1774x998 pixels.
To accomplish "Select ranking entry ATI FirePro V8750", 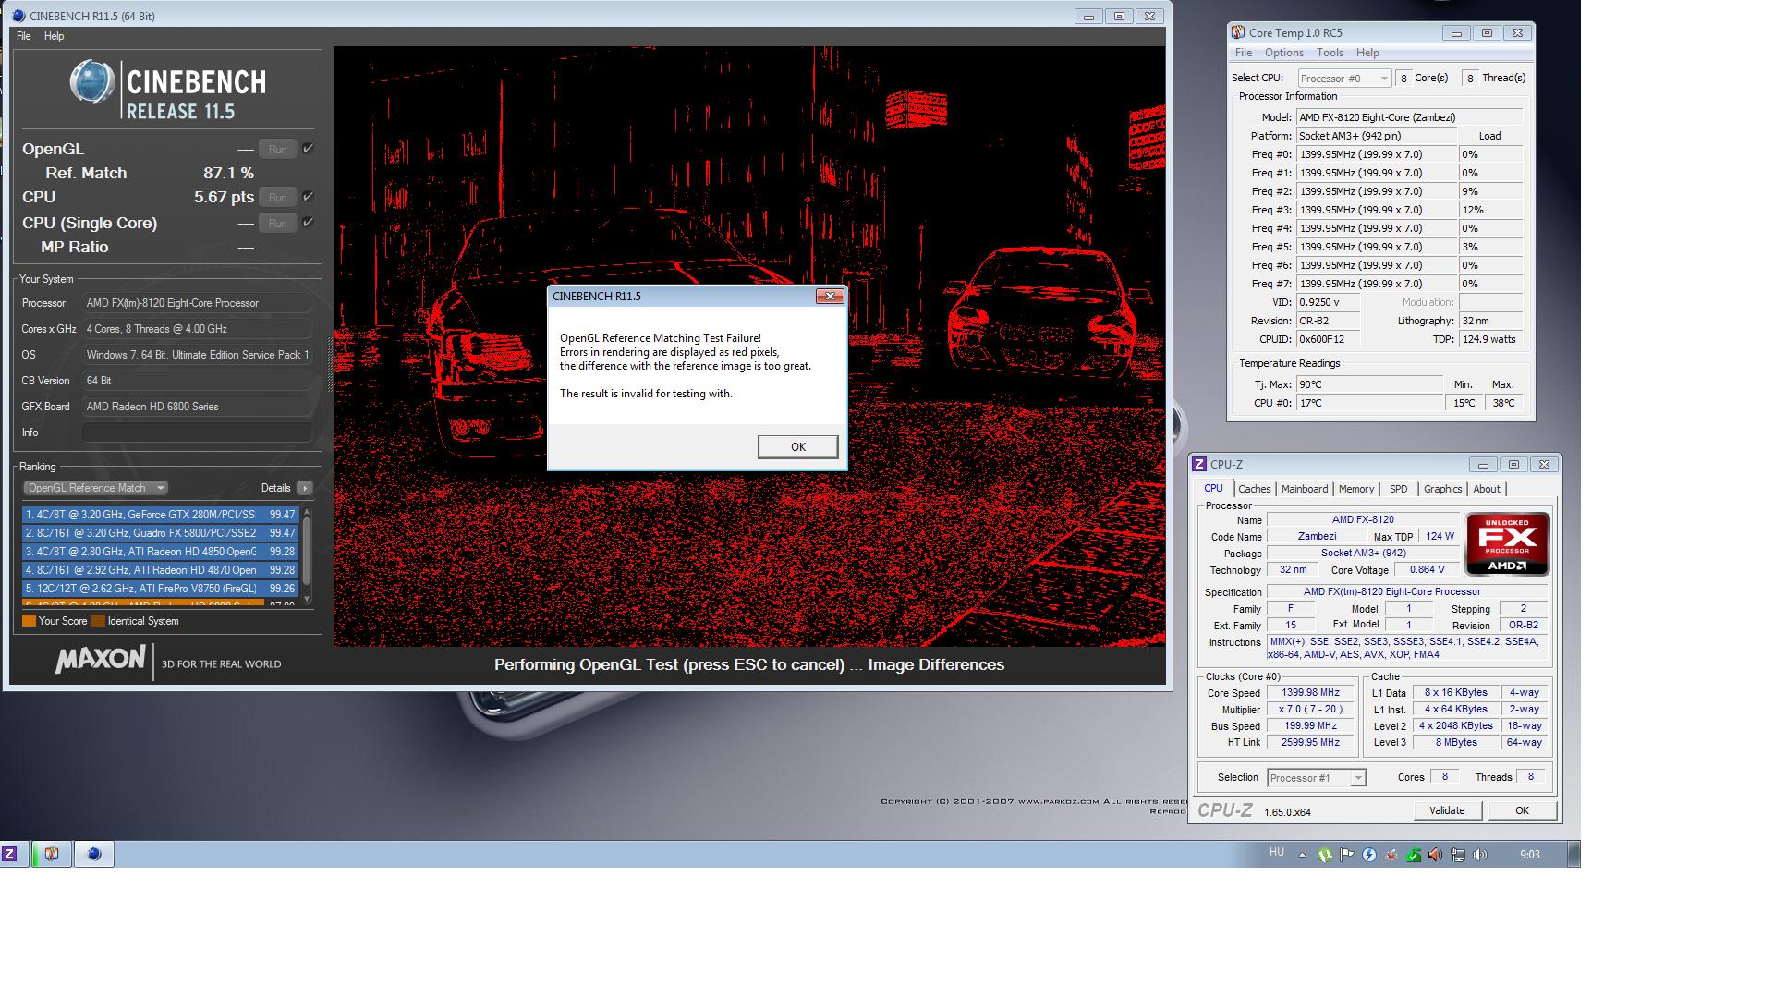I will coord(161,589).
